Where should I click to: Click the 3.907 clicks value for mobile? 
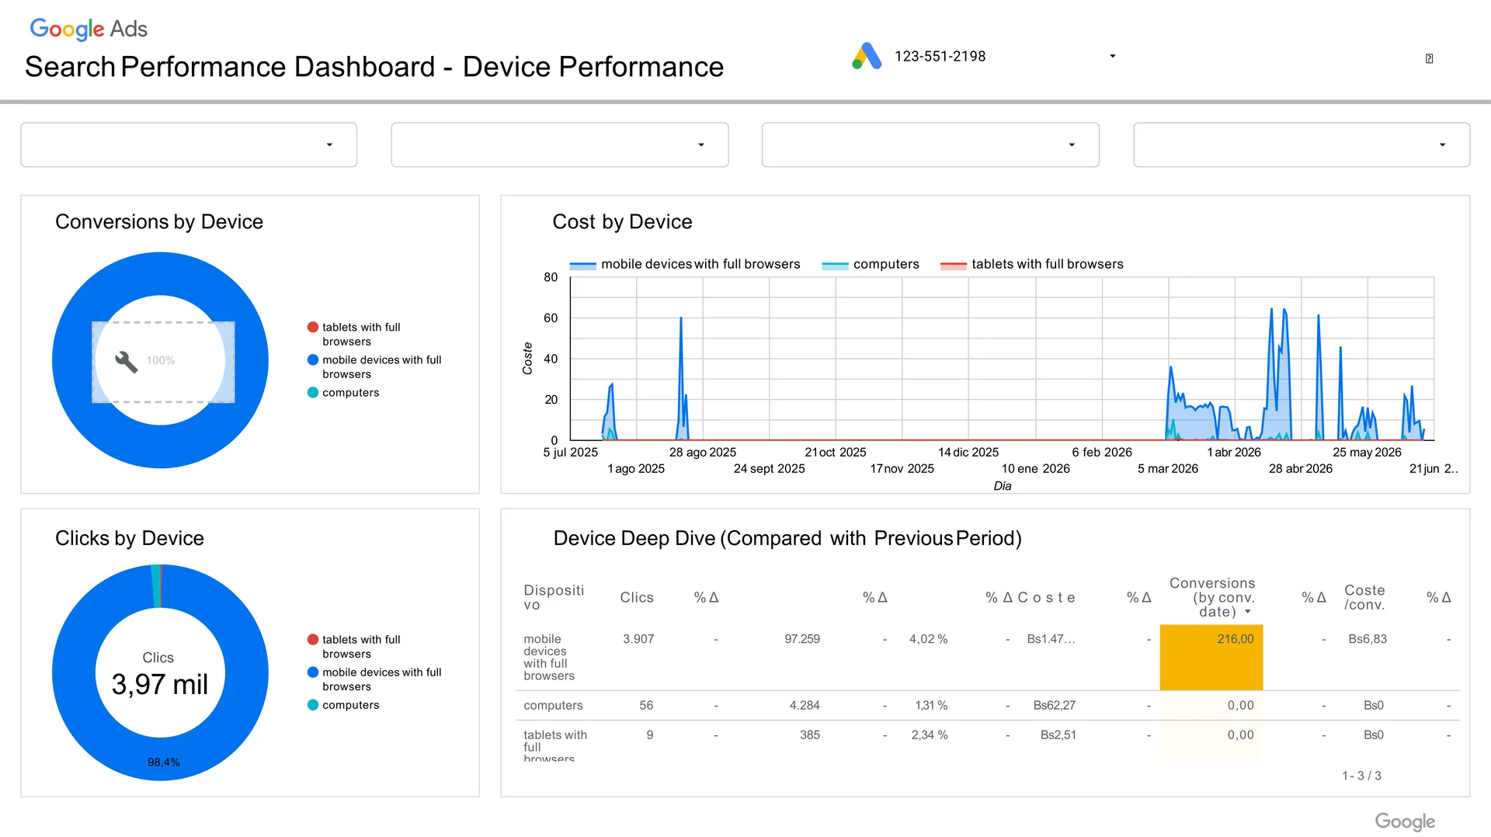coord(638,639)
